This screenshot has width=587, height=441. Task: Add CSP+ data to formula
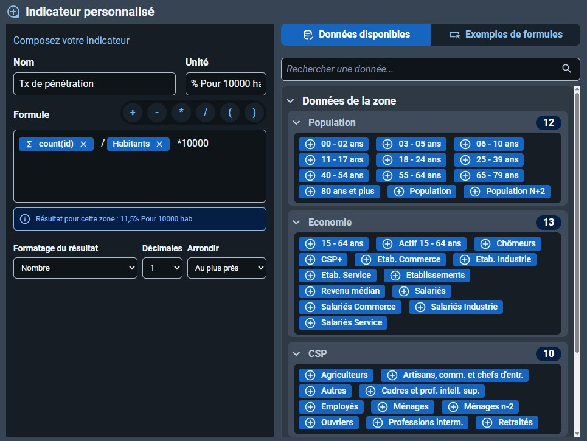(323, 260)
